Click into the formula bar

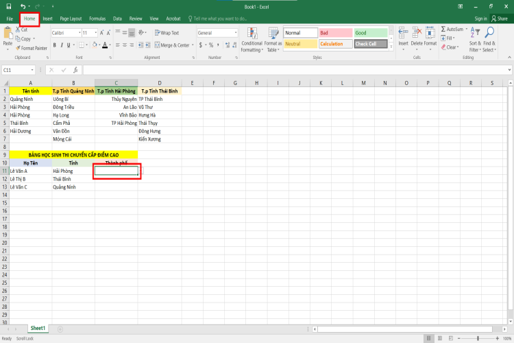295,70
